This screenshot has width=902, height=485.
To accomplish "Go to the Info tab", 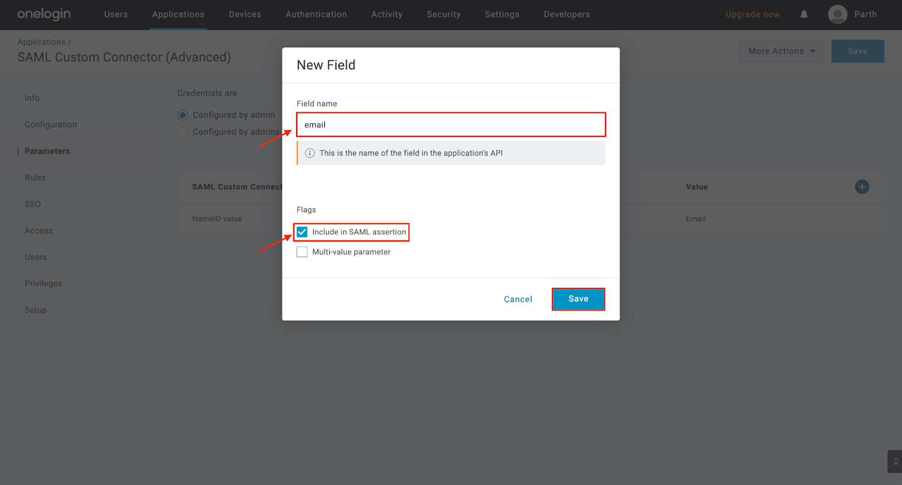I will [32, 98].
